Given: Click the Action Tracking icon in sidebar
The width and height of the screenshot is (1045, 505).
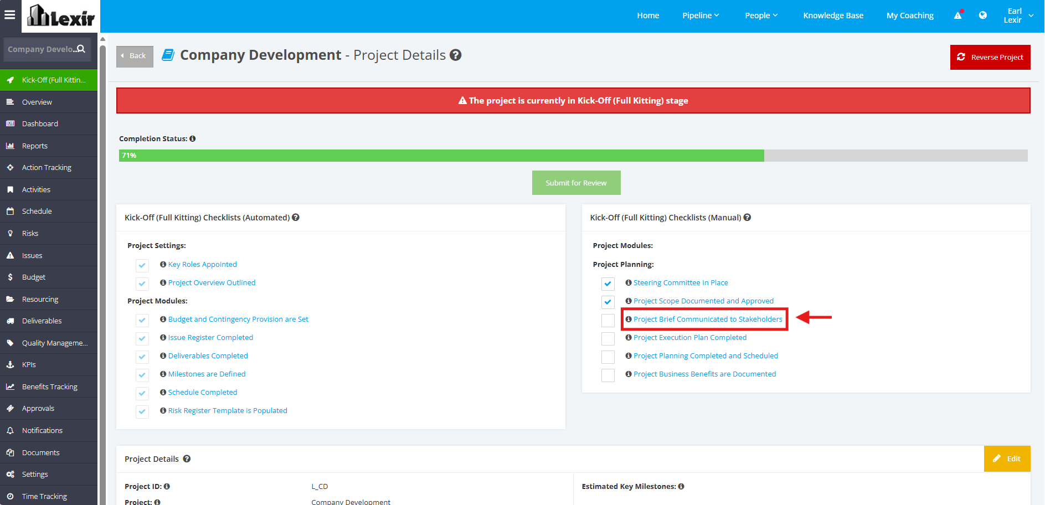Looking at the screenshot, I should tap(10, 167).
